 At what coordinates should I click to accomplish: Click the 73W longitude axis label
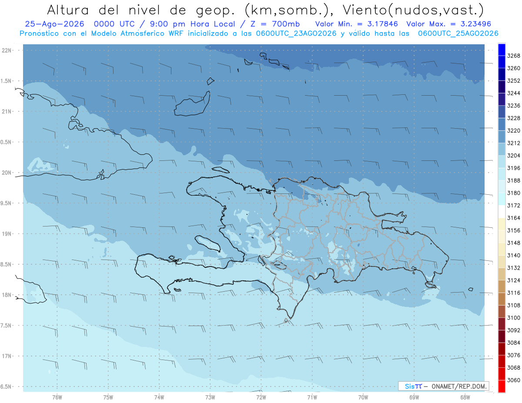point(210,397)
